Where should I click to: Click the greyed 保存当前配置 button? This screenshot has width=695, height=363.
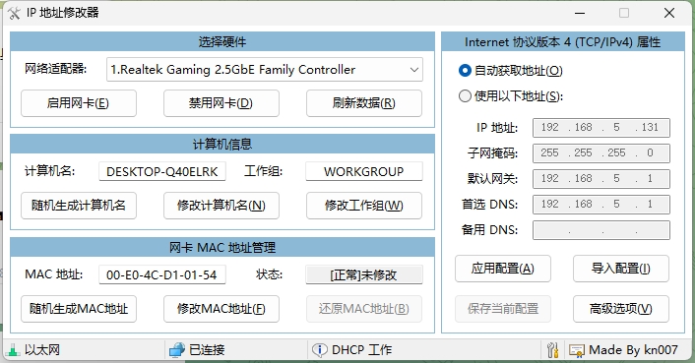tap(503, 309)
